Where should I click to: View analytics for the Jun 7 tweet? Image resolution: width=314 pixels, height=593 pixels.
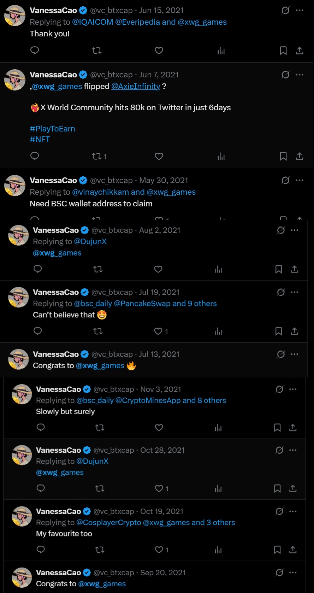pyautogui.click(x=221, y=156)
